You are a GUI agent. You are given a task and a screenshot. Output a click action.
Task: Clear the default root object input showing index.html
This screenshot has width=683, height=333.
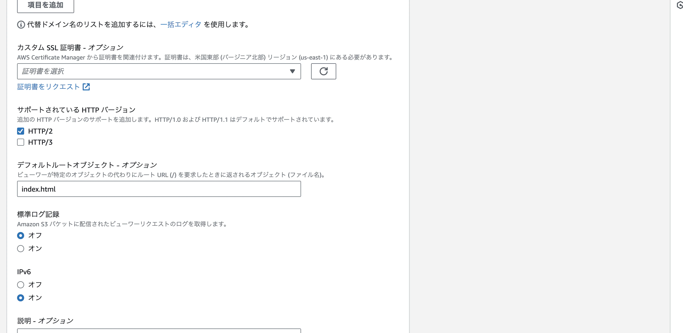click(x=159, y=189)
